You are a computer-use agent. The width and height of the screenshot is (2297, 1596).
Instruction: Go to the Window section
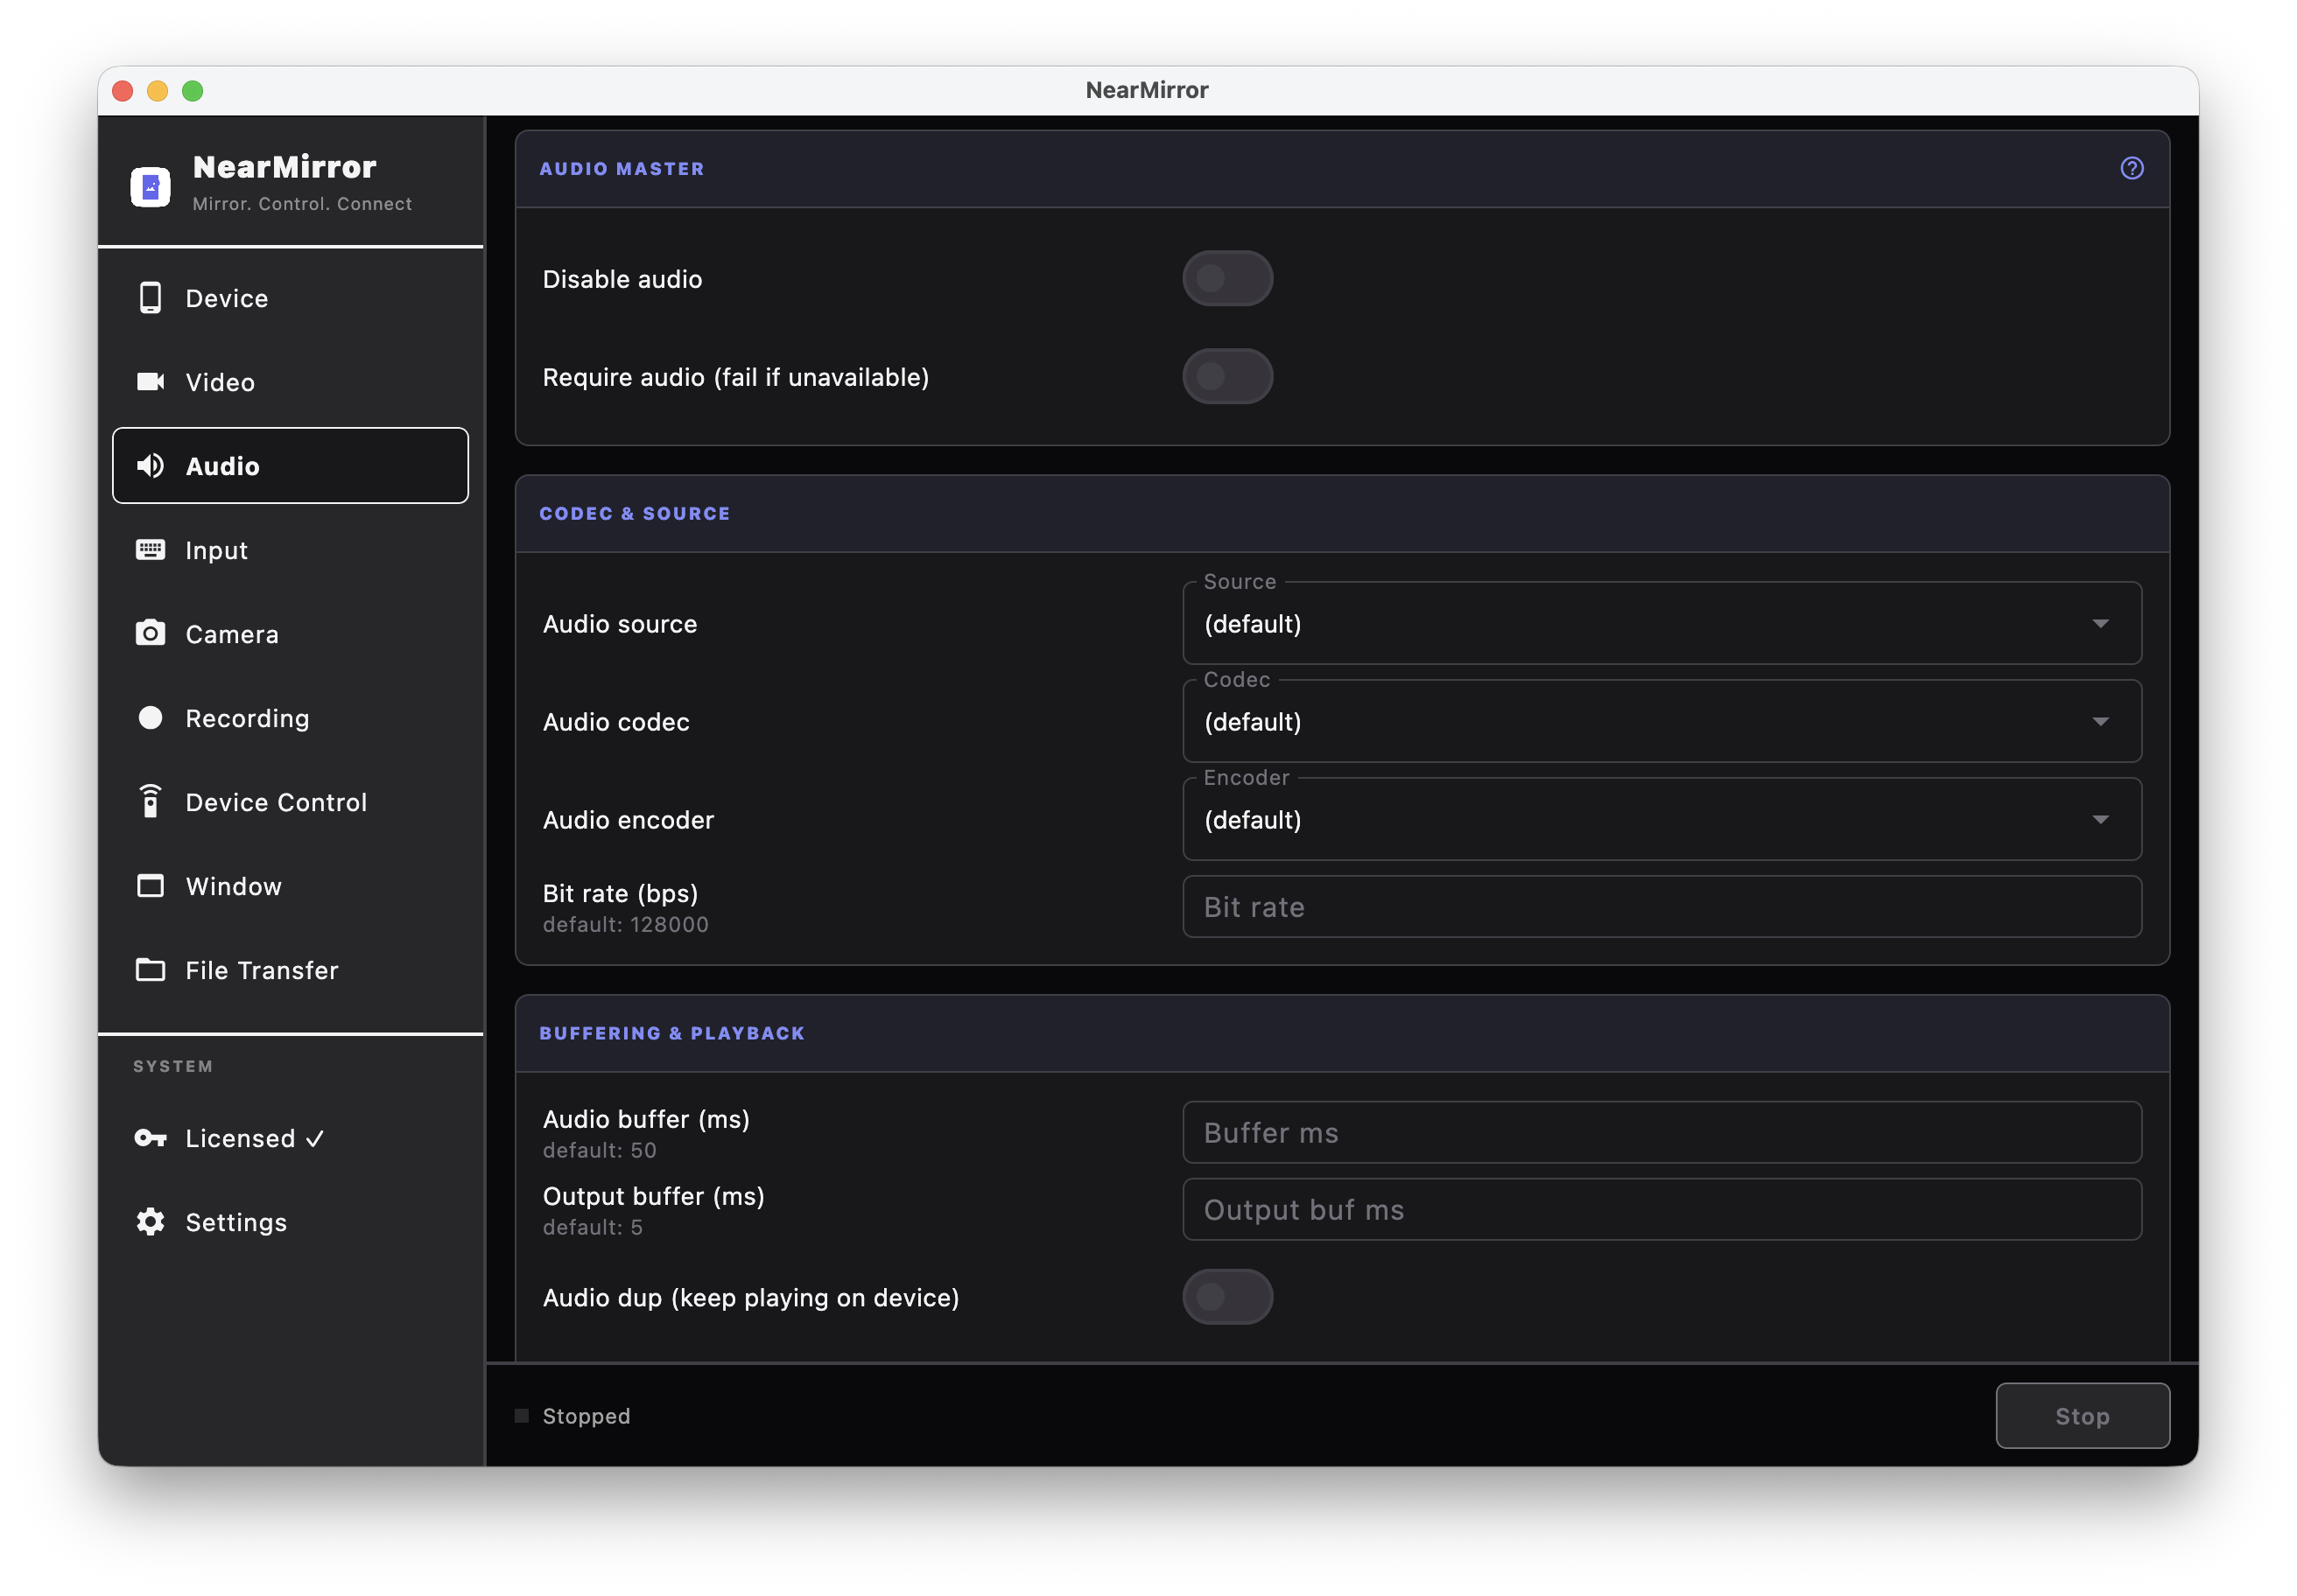coord(290,886)
